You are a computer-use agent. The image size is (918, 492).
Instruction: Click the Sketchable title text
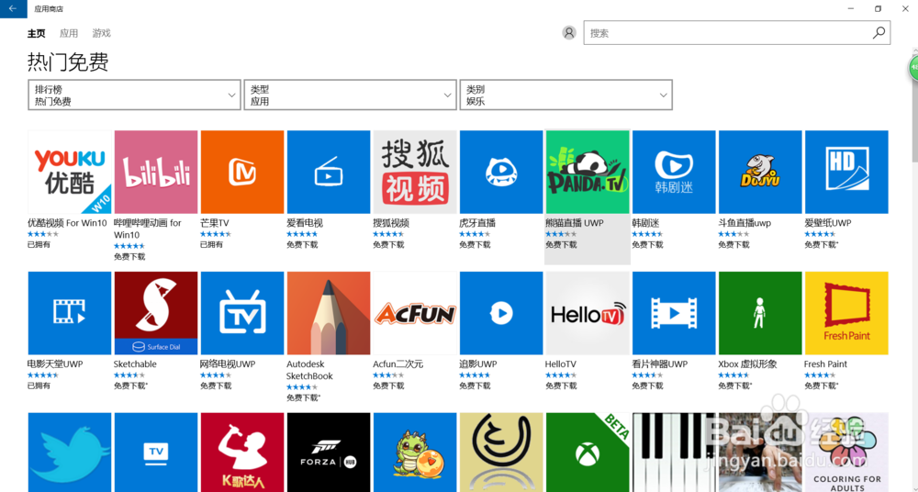[x=135, y=364]
